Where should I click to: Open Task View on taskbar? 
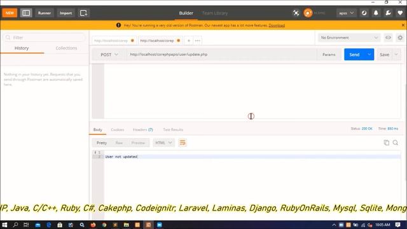[26, 225]
